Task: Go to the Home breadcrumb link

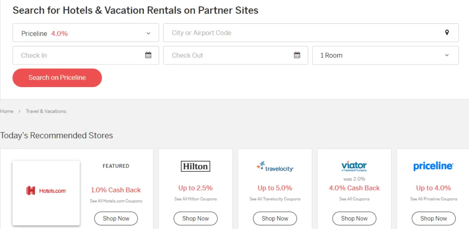Action: (x=6, y=111)
